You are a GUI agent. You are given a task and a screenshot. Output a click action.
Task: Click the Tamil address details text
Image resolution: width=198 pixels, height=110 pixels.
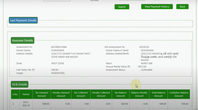(x=160, y=57)
